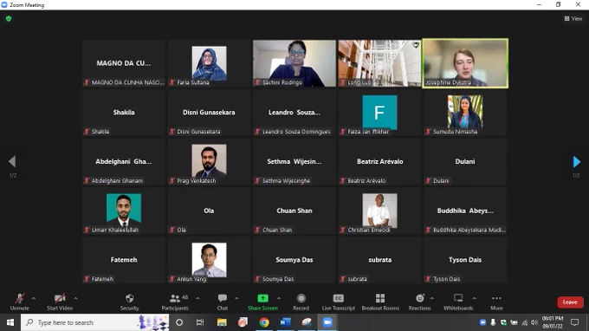Click the red Leave button
This screenshot has height=331, width=589.
570,302
